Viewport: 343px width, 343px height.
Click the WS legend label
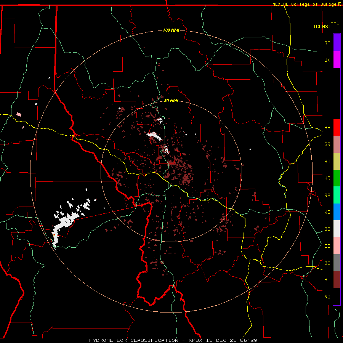[x=327, y=212]
